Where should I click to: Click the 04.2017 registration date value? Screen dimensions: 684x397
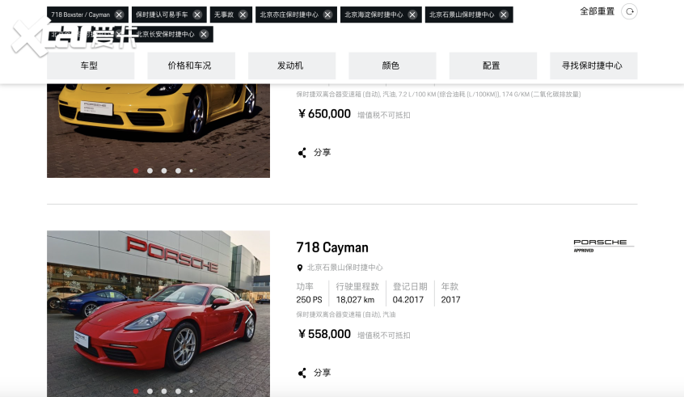(407, 300)
